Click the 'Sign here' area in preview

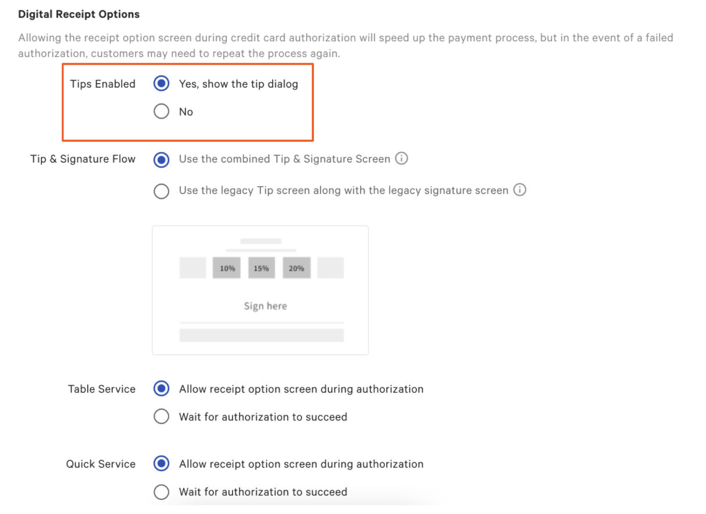pos(265,306)
